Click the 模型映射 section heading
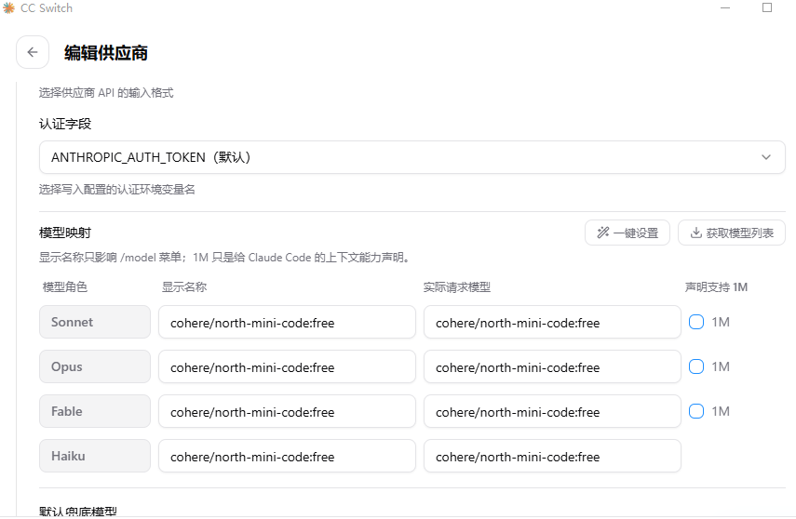The height and width of the screenshot is (519, 796). (x=65, y=233)
